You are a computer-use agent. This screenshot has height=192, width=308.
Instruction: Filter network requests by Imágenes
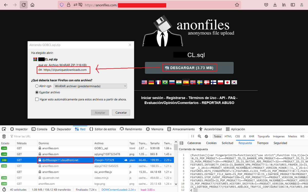(278, 136)
